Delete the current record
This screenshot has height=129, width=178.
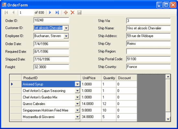72,12
